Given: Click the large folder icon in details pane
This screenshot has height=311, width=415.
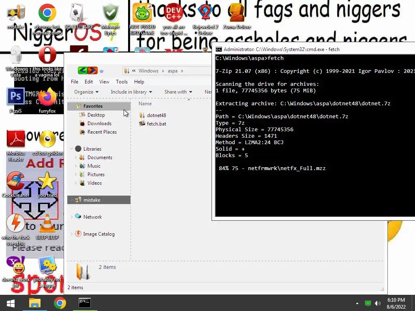Looking at the screenshot, I should tap(83, 271).
